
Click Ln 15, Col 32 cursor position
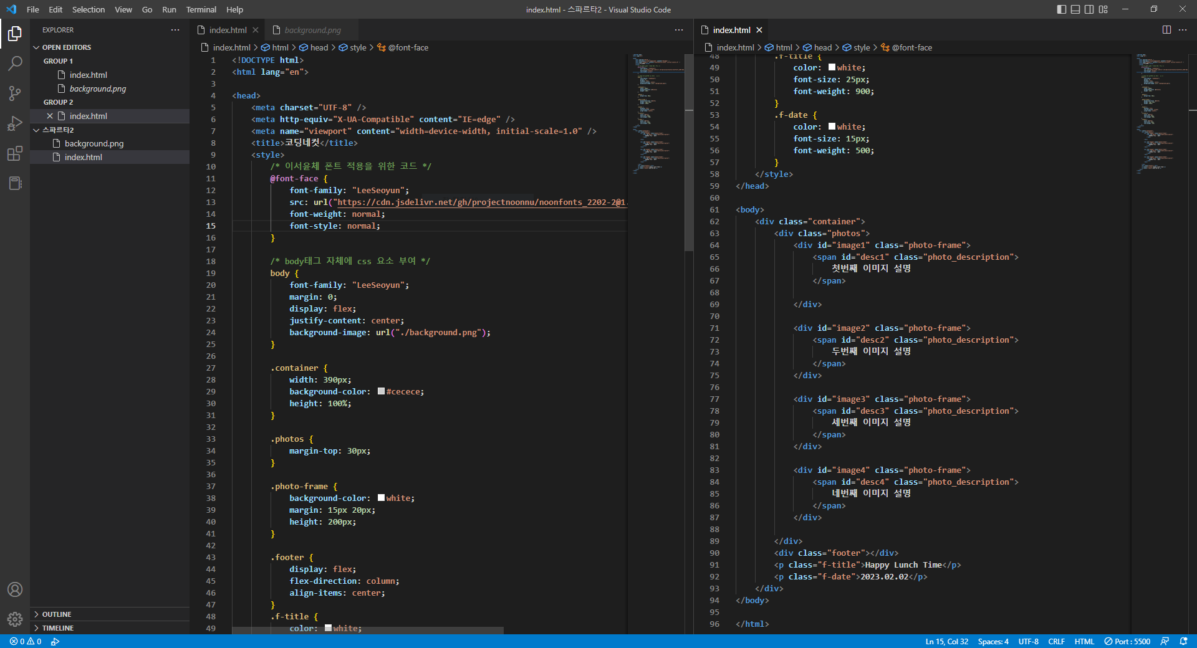(946, 641)
